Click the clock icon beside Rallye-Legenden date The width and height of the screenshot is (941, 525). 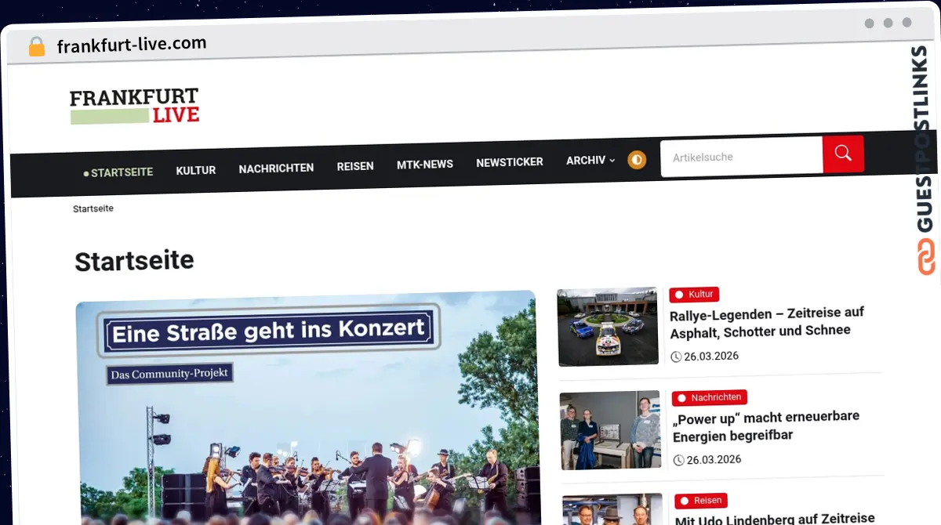coord(676,357)
